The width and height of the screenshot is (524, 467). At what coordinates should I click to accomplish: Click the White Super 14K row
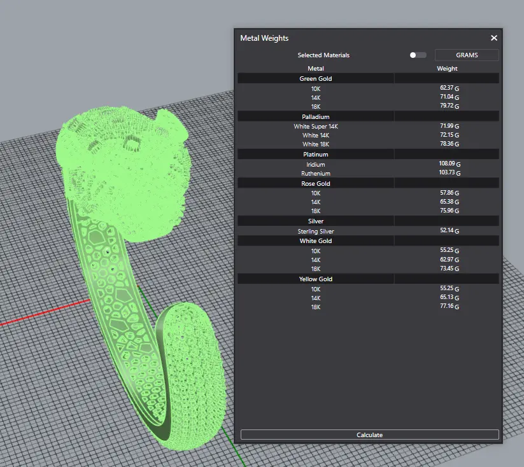316,127
